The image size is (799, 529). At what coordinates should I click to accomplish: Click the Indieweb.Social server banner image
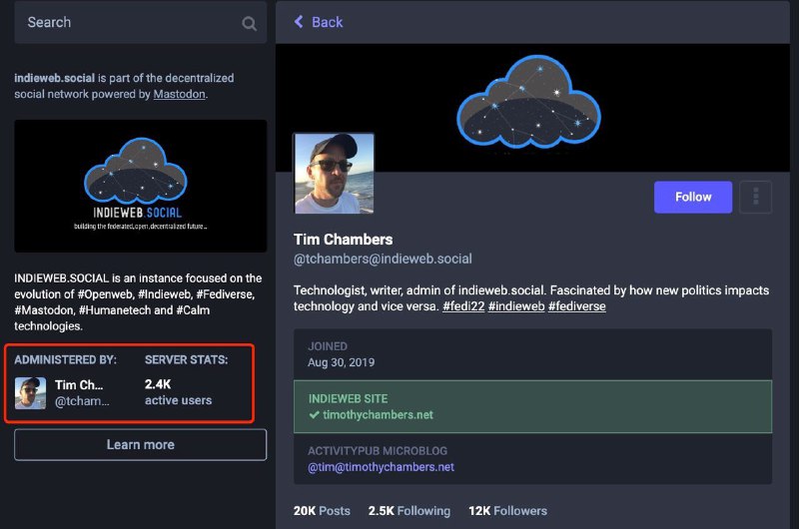point(140,186)
